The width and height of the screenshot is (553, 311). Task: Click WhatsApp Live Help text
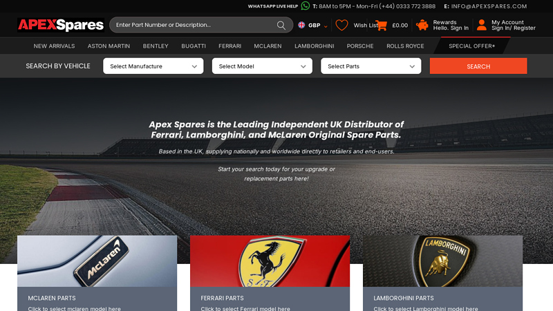[x=272, y=6]
